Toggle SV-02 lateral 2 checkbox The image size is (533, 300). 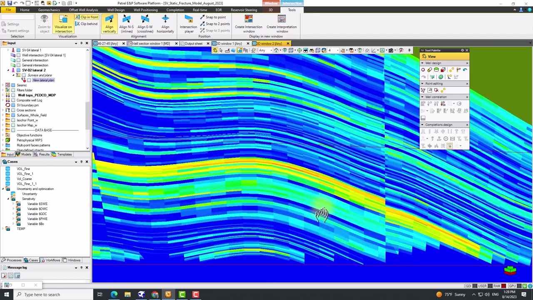tap(18, 70)
